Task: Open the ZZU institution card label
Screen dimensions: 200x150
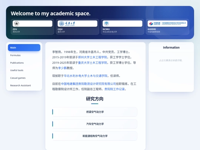Action: tap(15, 29)
